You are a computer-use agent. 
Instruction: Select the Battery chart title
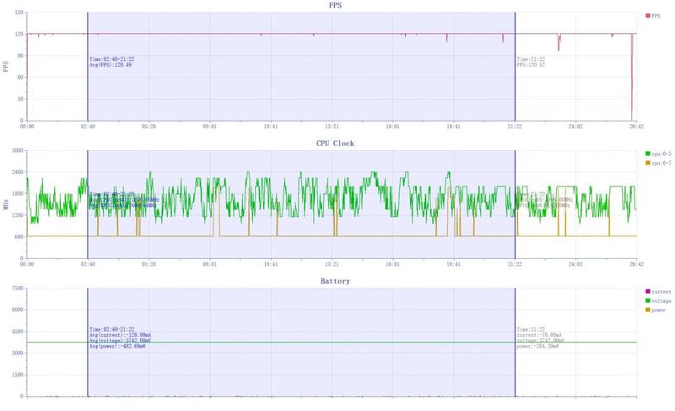coord(335,281)
